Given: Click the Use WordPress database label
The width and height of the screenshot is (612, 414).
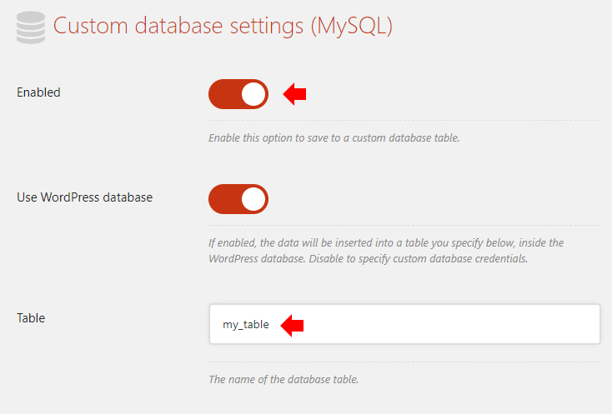Looking at the screenshot, I should click(x=84, y=197).
